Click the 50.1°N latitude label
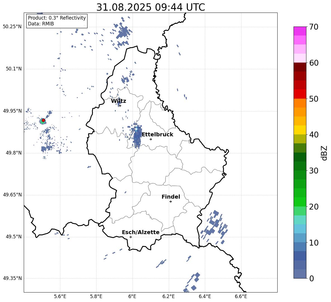331x302 pixels. pyautogui.click(x=14, y=69)
